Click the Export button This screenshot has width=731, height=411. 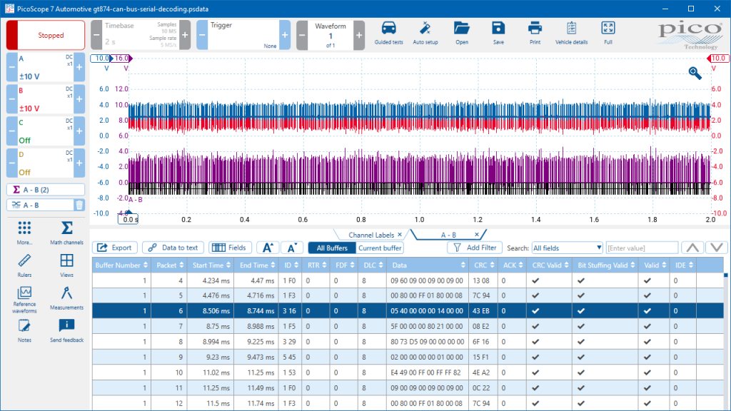(x=115, y=248)
